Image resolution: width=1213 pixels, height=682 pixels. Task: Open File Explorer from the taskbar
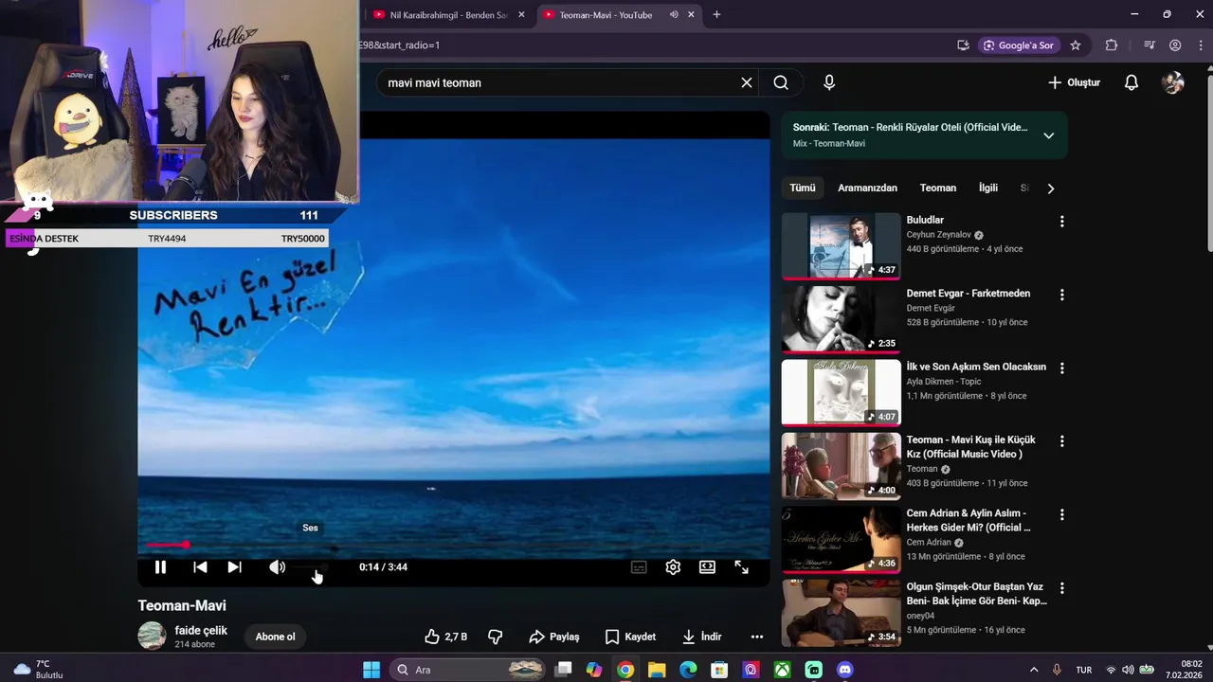tap(657, 670)
